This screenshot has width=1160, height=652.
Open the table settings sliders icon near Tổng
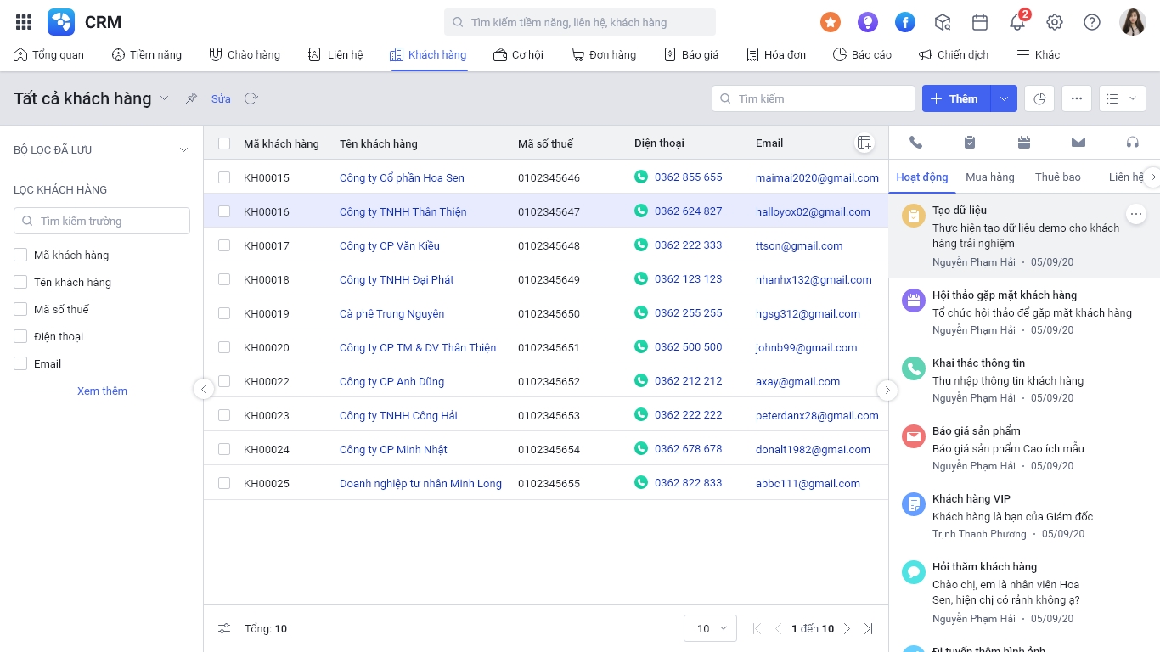(224, 629)
